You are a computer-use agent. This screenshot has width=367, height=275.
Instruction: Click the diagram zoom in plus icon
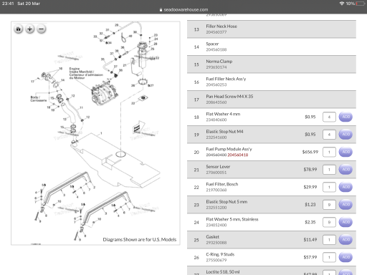[x=30, y=29]
